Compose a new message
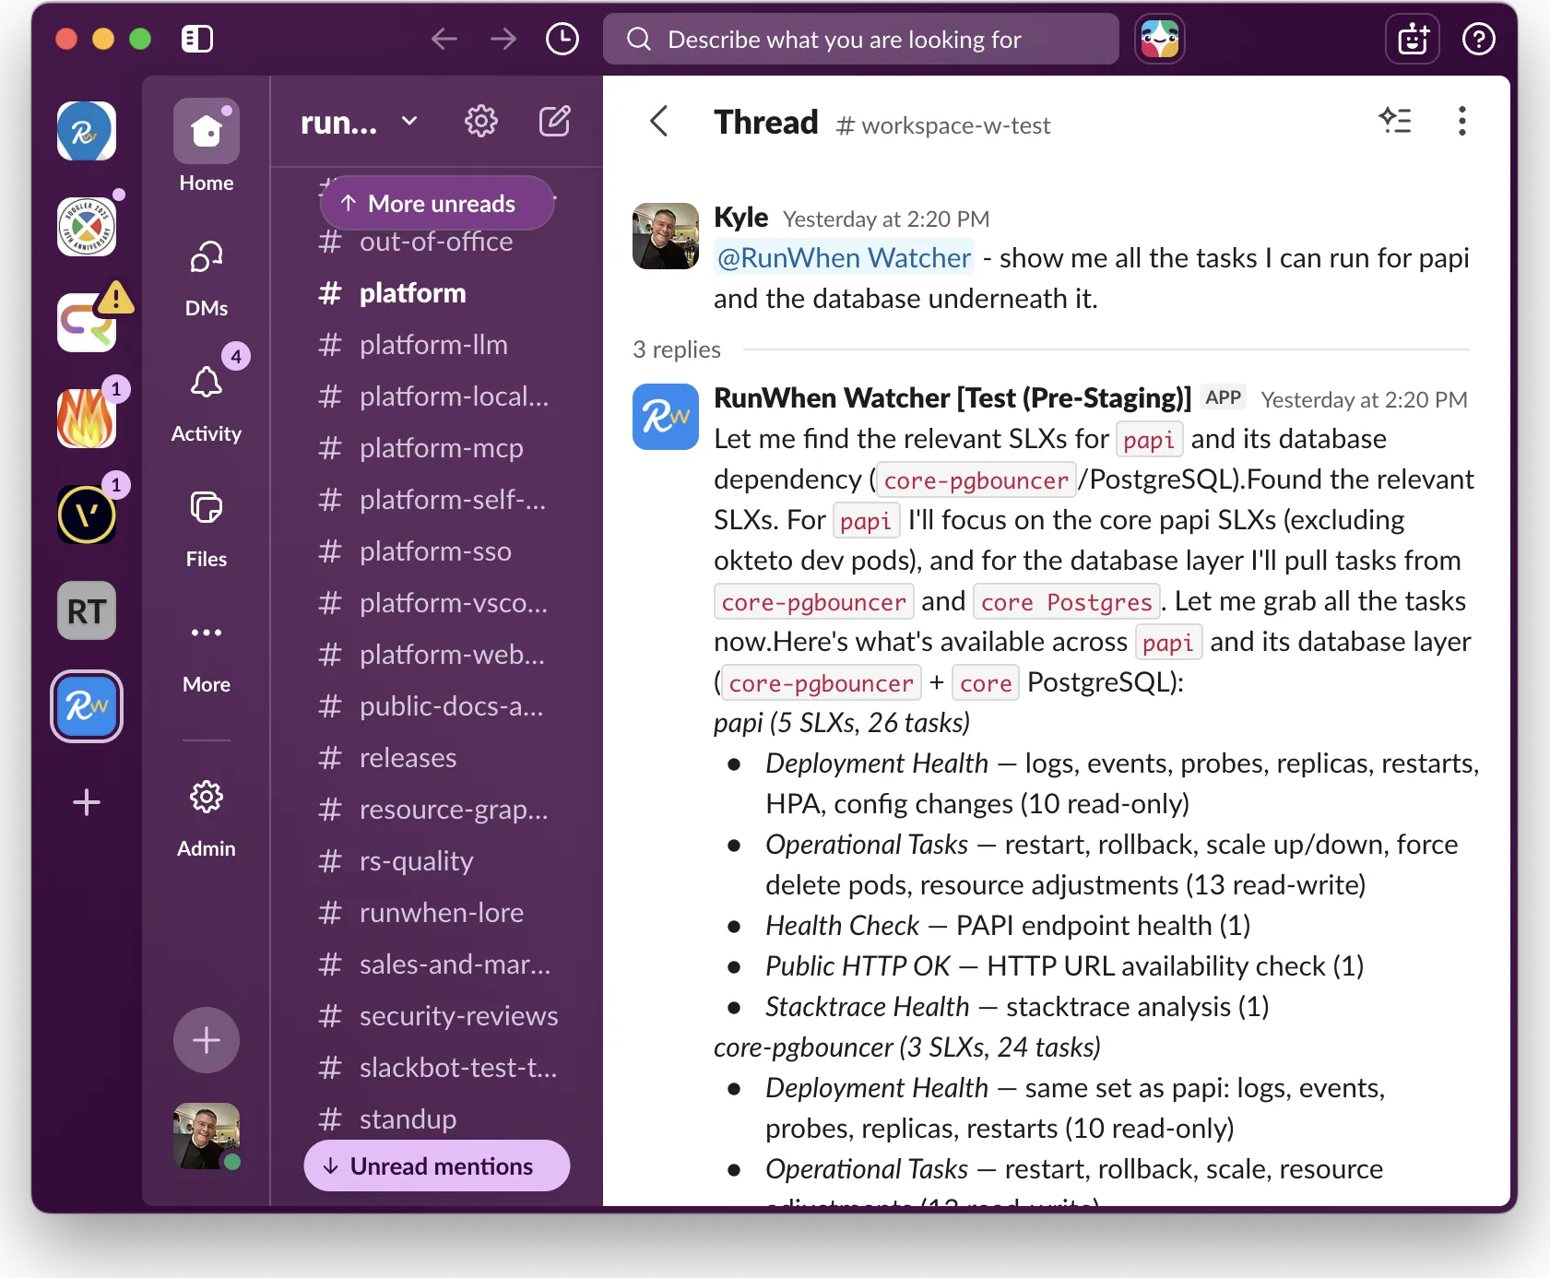The width and height of the screenshot is (1550, 1278). [555, 121]
